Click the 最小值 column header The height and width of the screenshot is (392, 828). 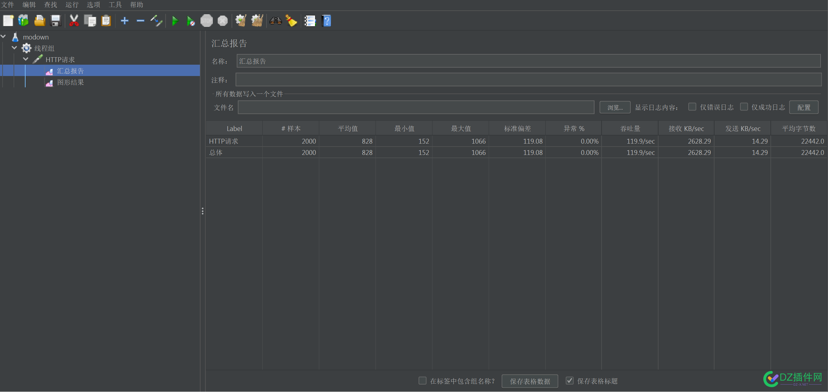[x=404, y=129]
